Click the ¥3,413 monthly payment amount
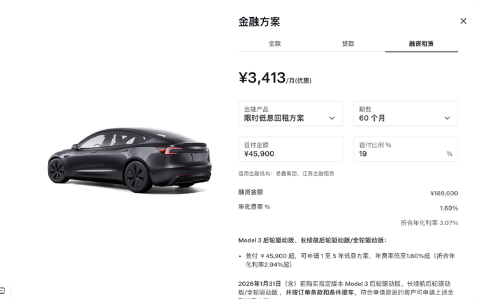Image resolution: width=478 pixels, height=299 pixels. (x=262, y=78)
